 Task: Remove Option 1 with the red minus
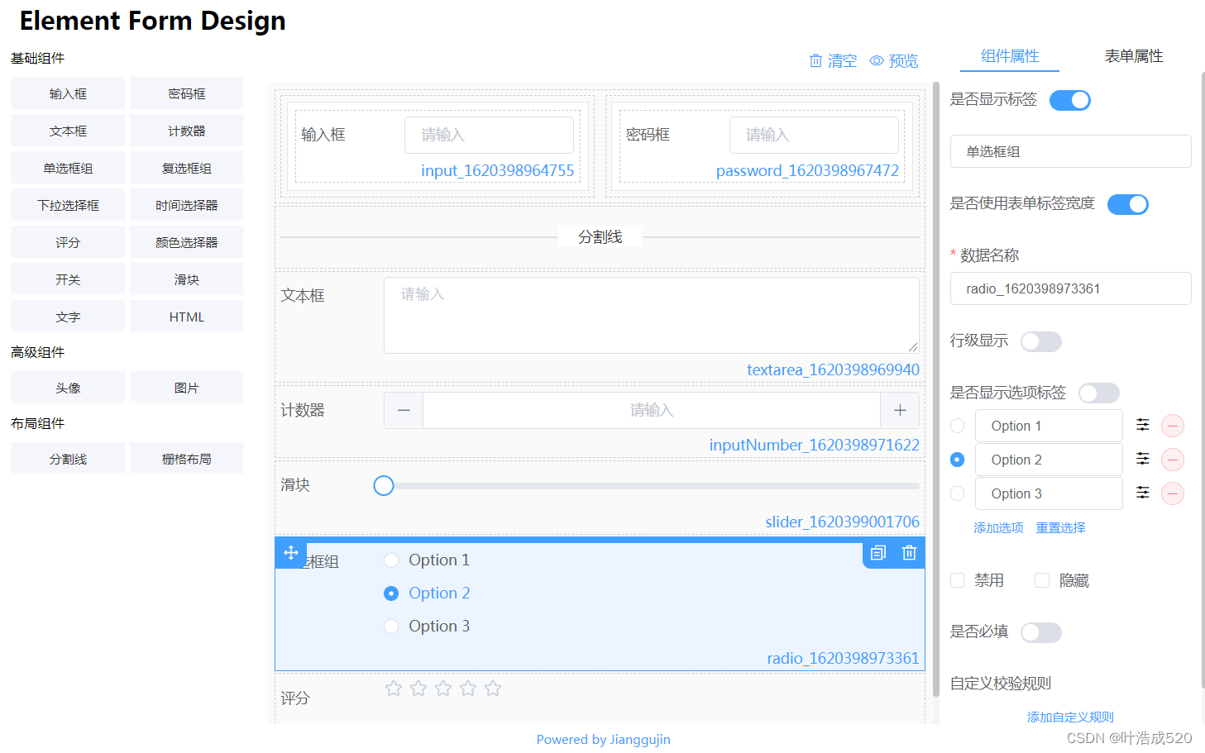click(1173, 426)
